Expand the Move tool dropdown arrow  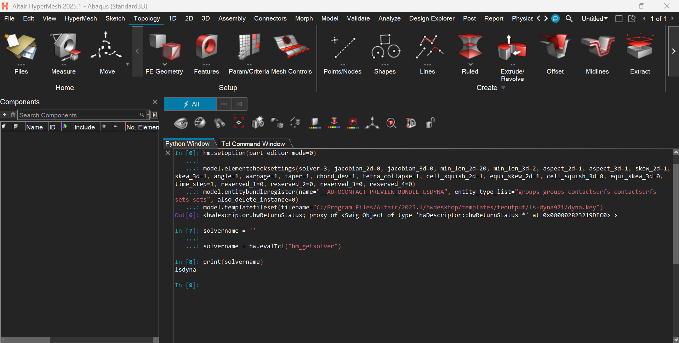pos(127,64)
